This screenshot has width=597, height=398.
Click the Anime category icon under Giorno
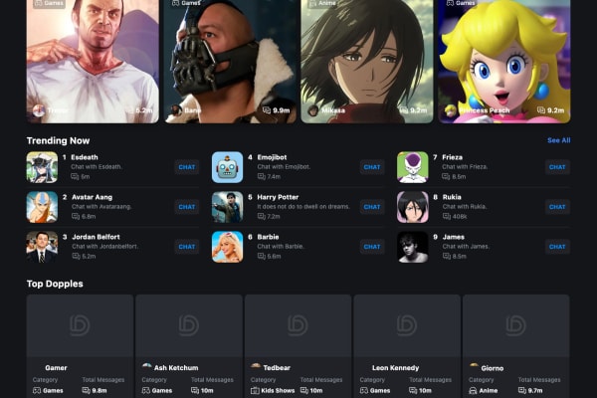click(x=473, y=390)
